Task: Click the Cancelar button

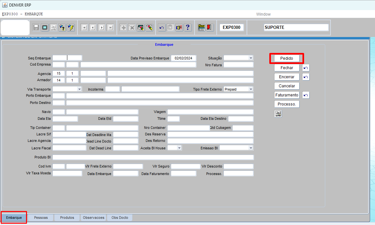Action: (x=287, y=86)
